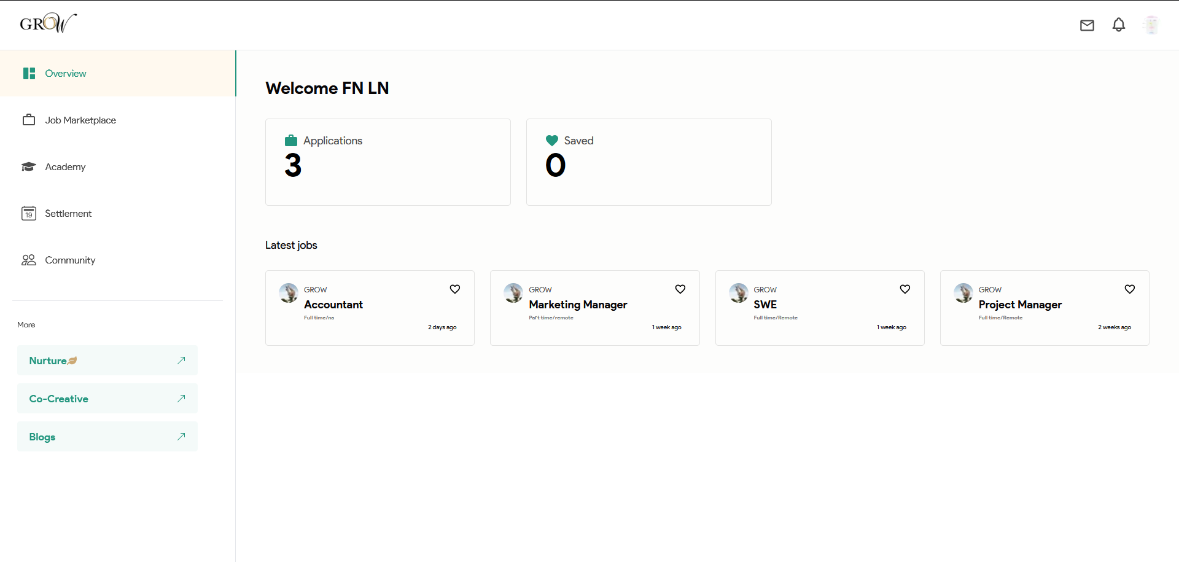Navigate to Academy section
This screenshot has height=562, width=1179.
click(118, 166)
